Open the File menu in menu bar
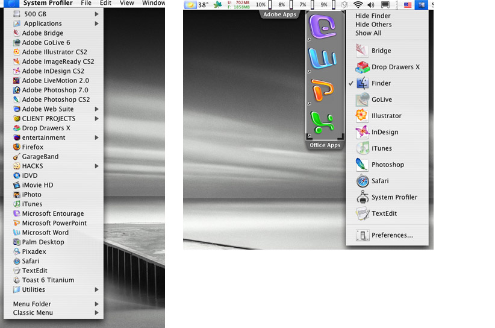 [86, 3]
